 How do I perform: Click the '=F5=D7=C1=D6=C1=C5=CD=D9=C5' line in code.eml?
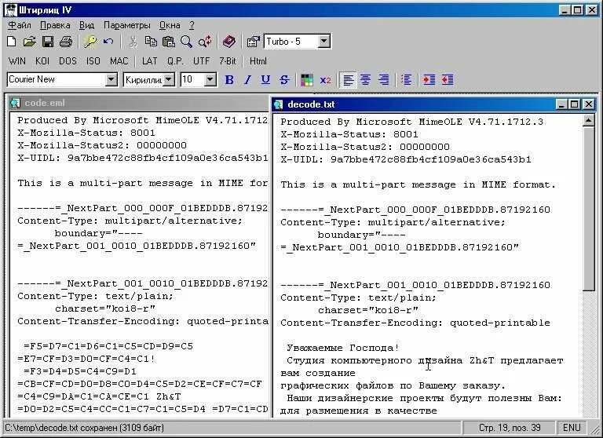108,346
